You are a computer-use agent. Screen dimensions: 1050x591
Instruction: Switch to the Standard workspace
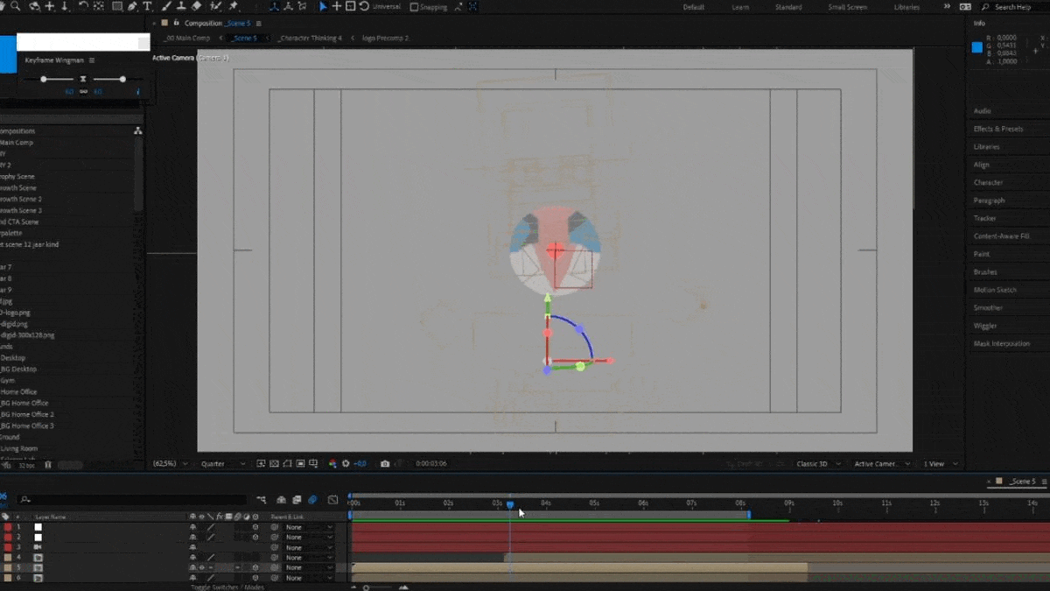click(x=787, y=7)
